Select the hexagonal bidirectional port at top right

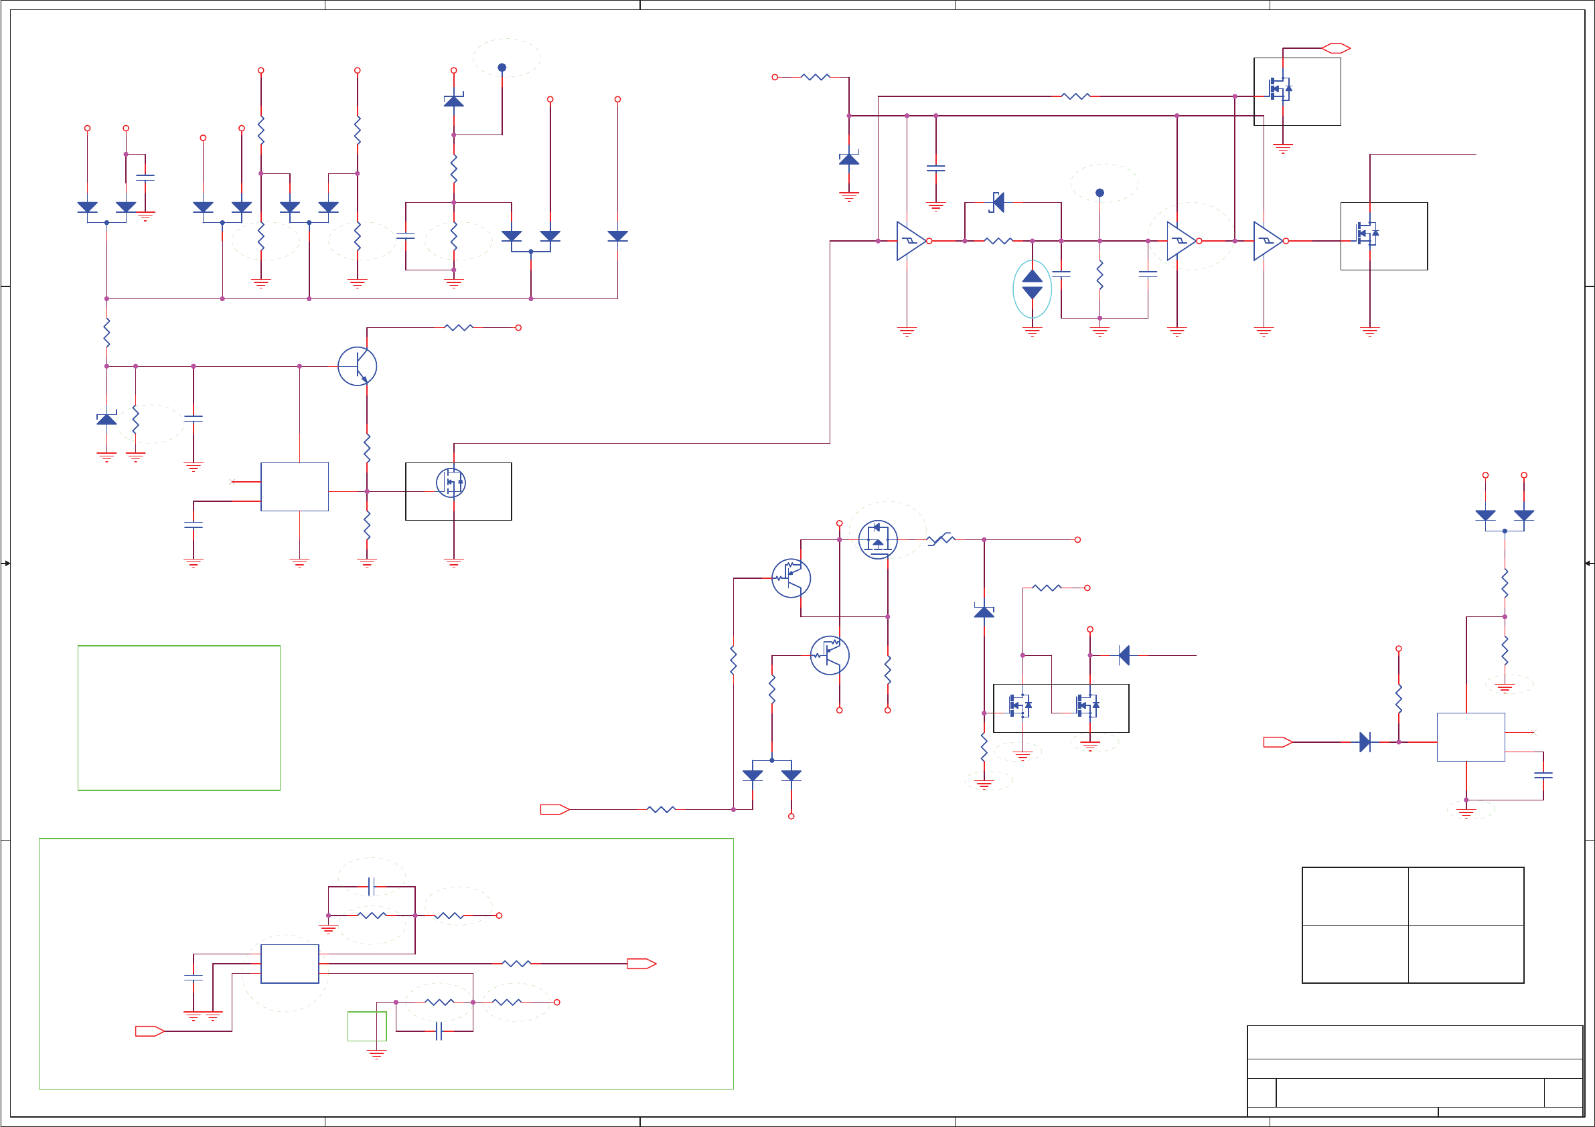[x=1335, y=48]
